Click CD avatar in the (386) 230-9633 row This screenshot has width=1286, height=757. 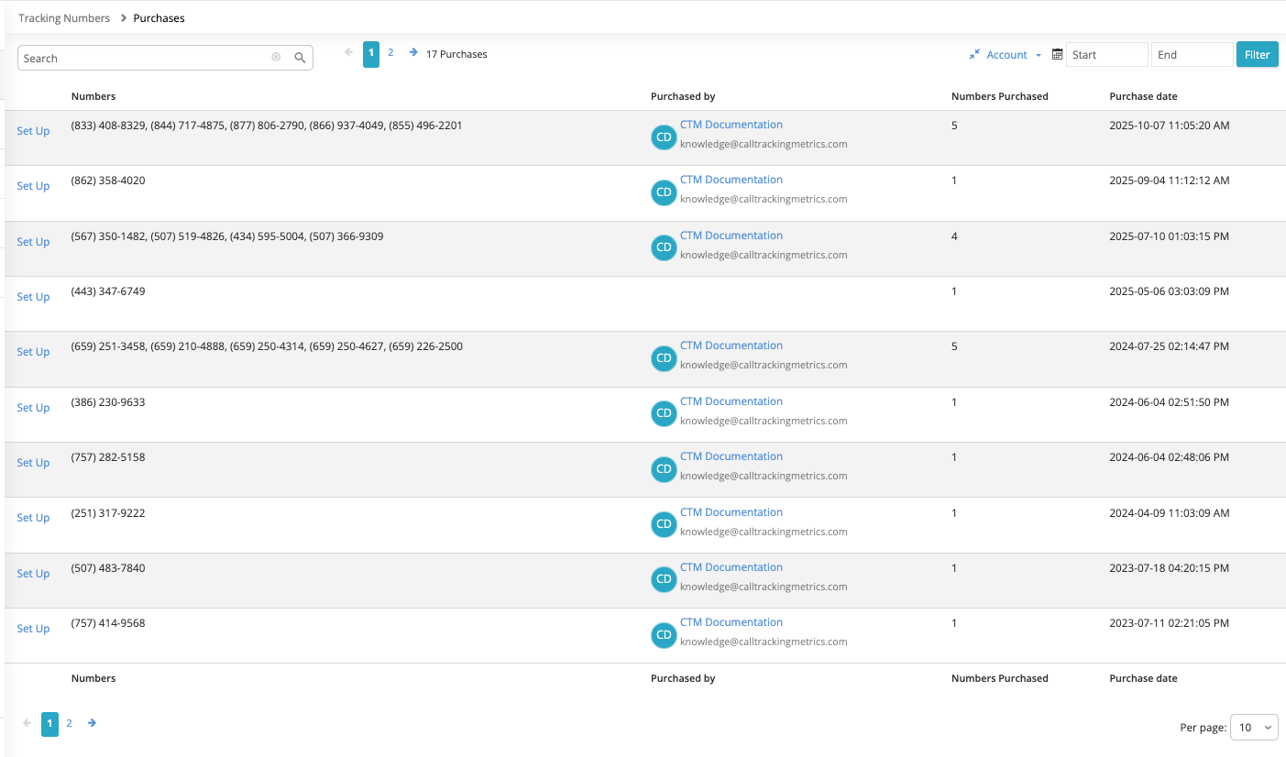point(664,413)
